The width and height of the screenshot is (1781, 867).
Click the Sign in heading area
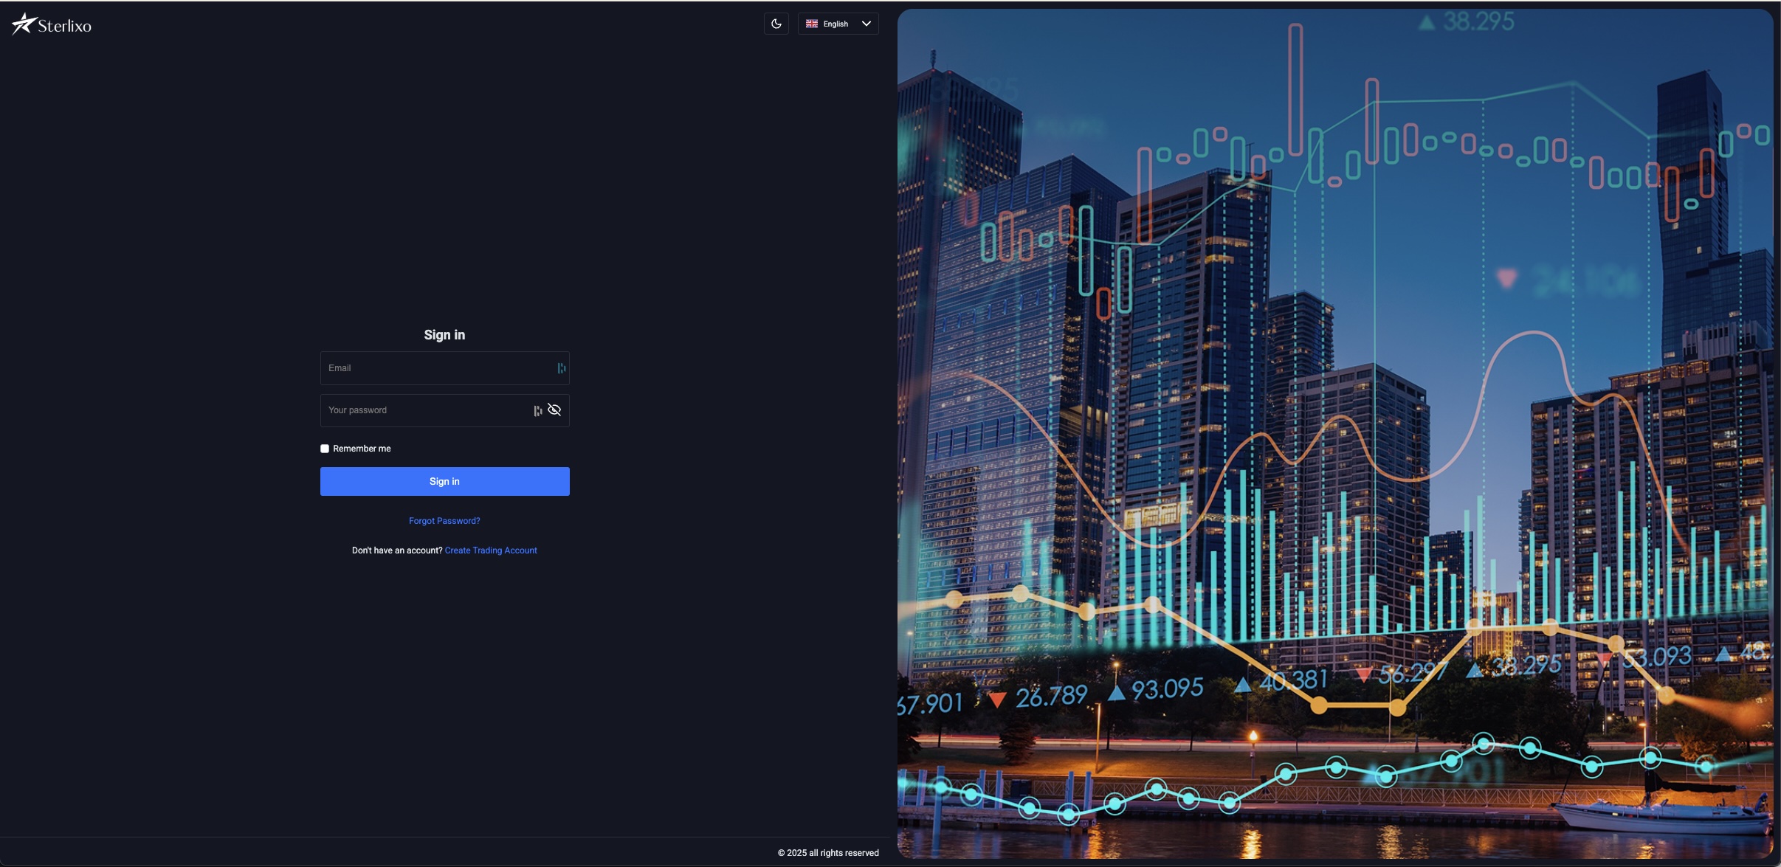444,334
